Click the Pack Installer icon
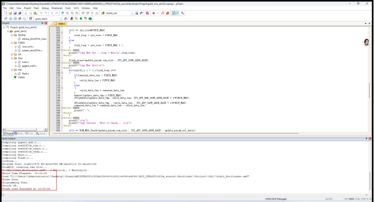The image size is (374, 202). [90, 18]
